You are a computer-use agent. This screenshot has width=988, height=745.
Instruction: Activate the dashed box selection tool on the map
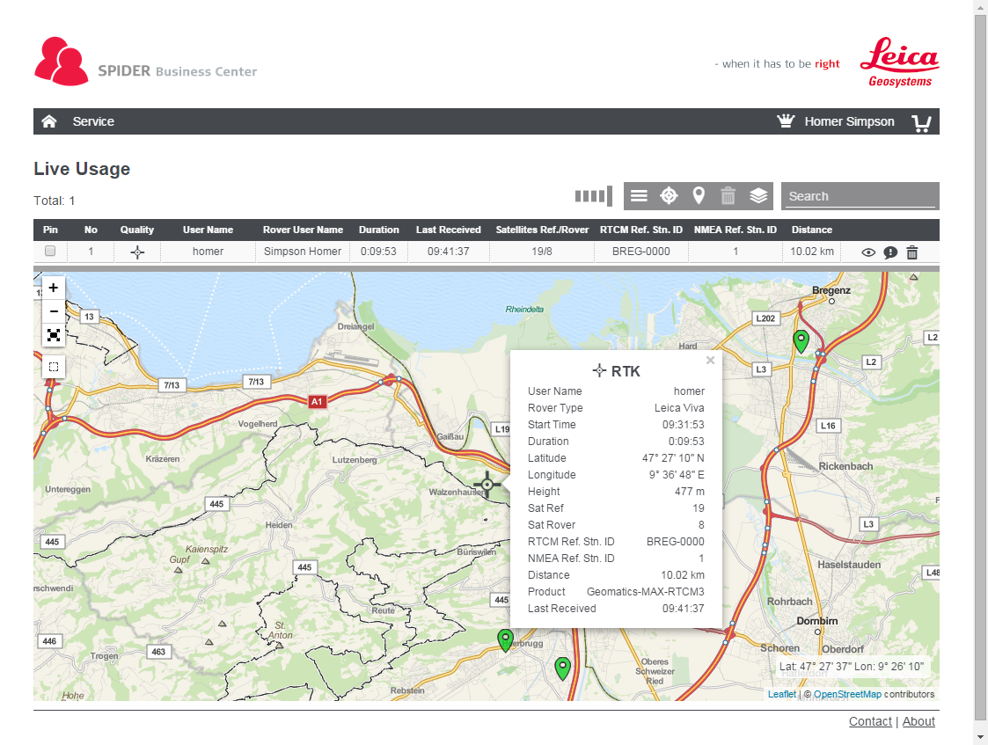point(54,366)
